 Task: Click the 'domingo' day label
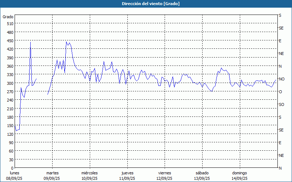[239, 173]
